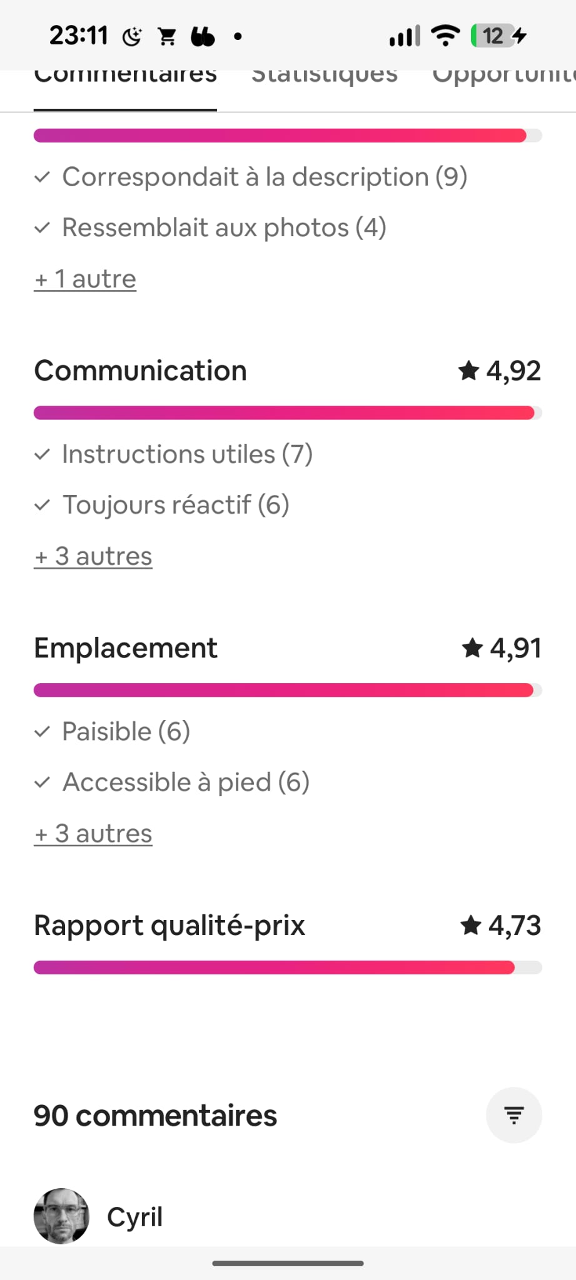Expand "+ 1 autre" under description tags
Image resolution: width=576 pixels, height=1280 pixels.
pos(85,279)
